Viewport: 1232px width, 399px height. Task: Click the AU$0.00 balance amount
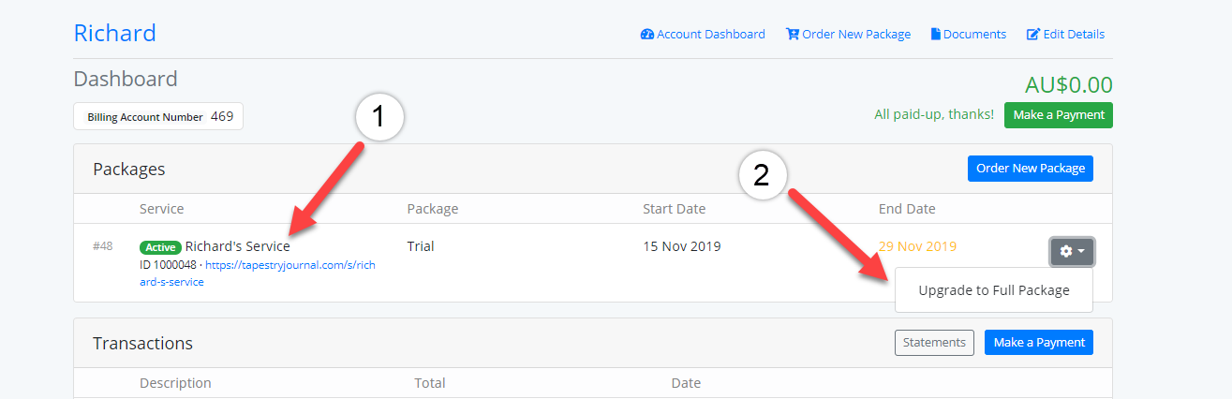pos(1069,85)
